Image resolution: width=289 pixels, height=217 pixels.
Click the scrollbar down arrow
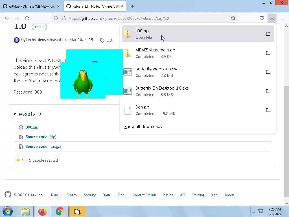286,203
